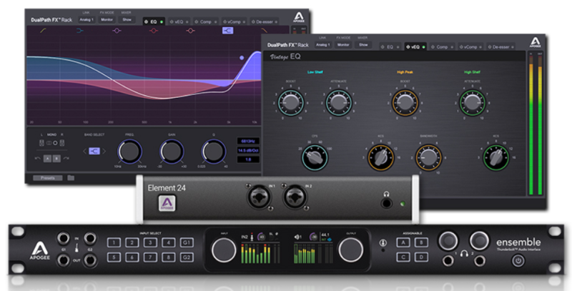The width and height of the screenshot is (572, 291).
Task: Click the redo arrow next to the B button
Action: tap(66, 158)
